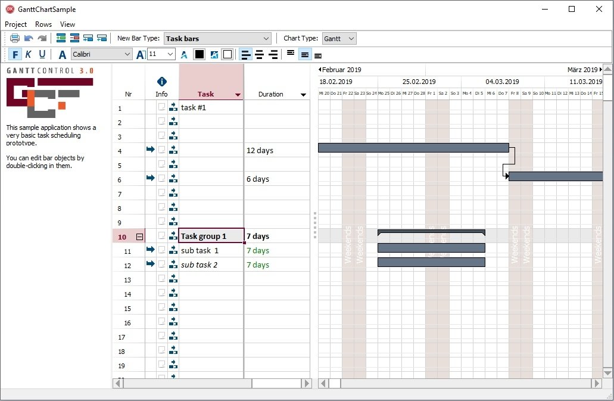Select bottom vertical text alignment
Screen dimensions: 614x401
click(x=318, y=54)
